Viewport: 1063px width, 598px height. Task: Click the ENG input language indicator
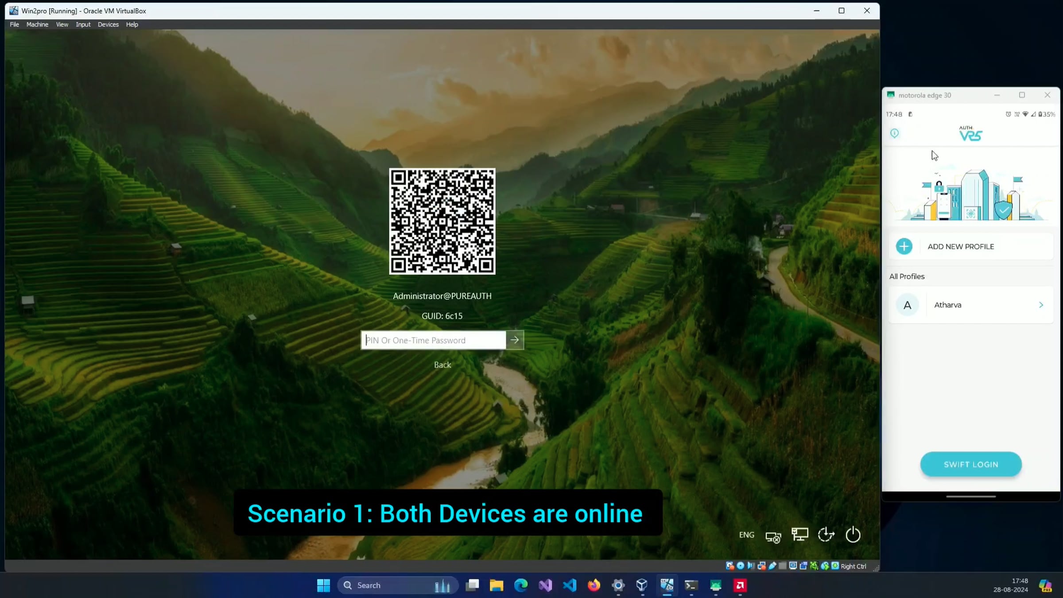click(746, 535)
